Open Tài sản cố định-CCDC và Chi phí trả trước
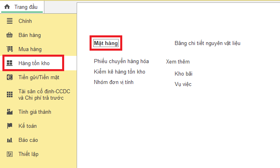This screenshot has width=280, height=168. pyautogui.click(x=44, y=94)
